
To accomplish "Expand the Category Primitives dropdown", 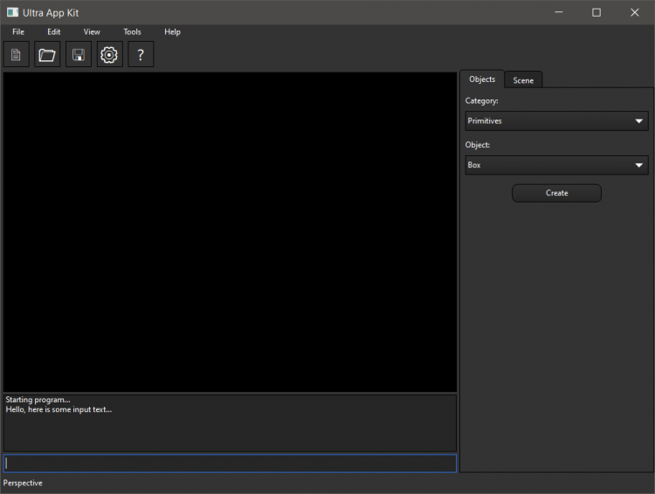I will (557, 121).
